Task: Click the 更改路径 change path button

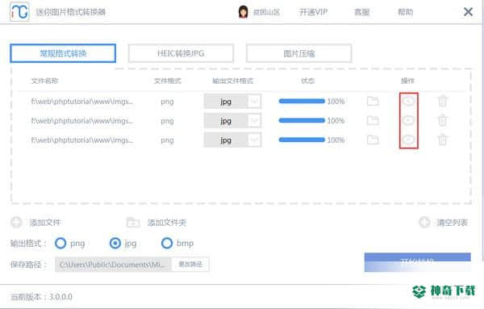Action: pyautogui.click(x=190, y=265)
